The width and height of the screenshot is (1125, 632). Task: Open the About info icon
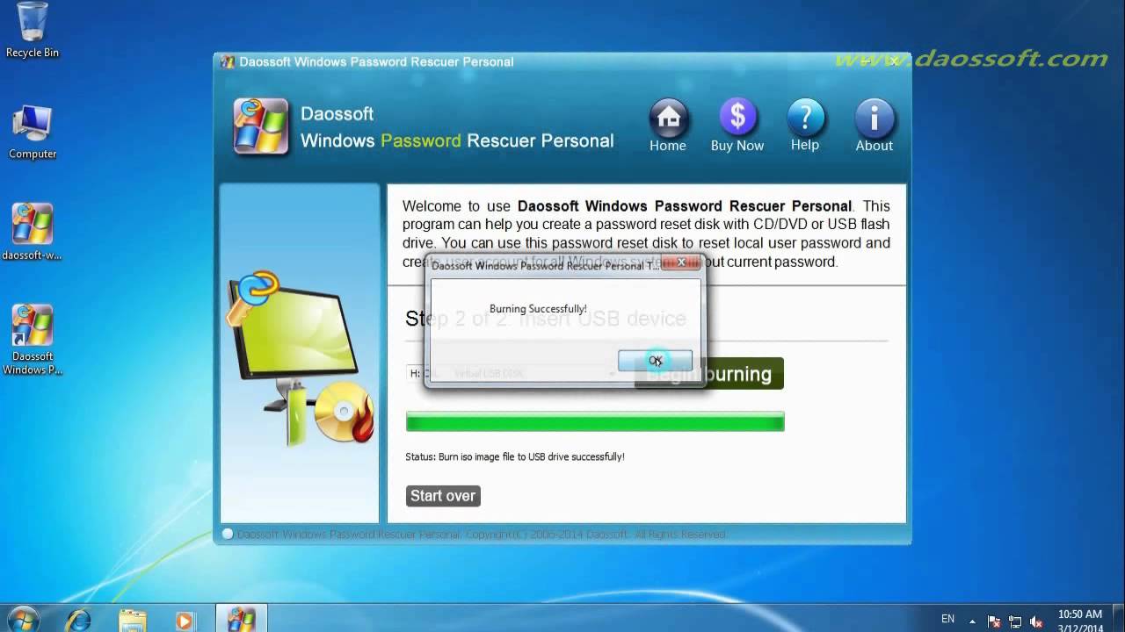(x=875, y=126)
